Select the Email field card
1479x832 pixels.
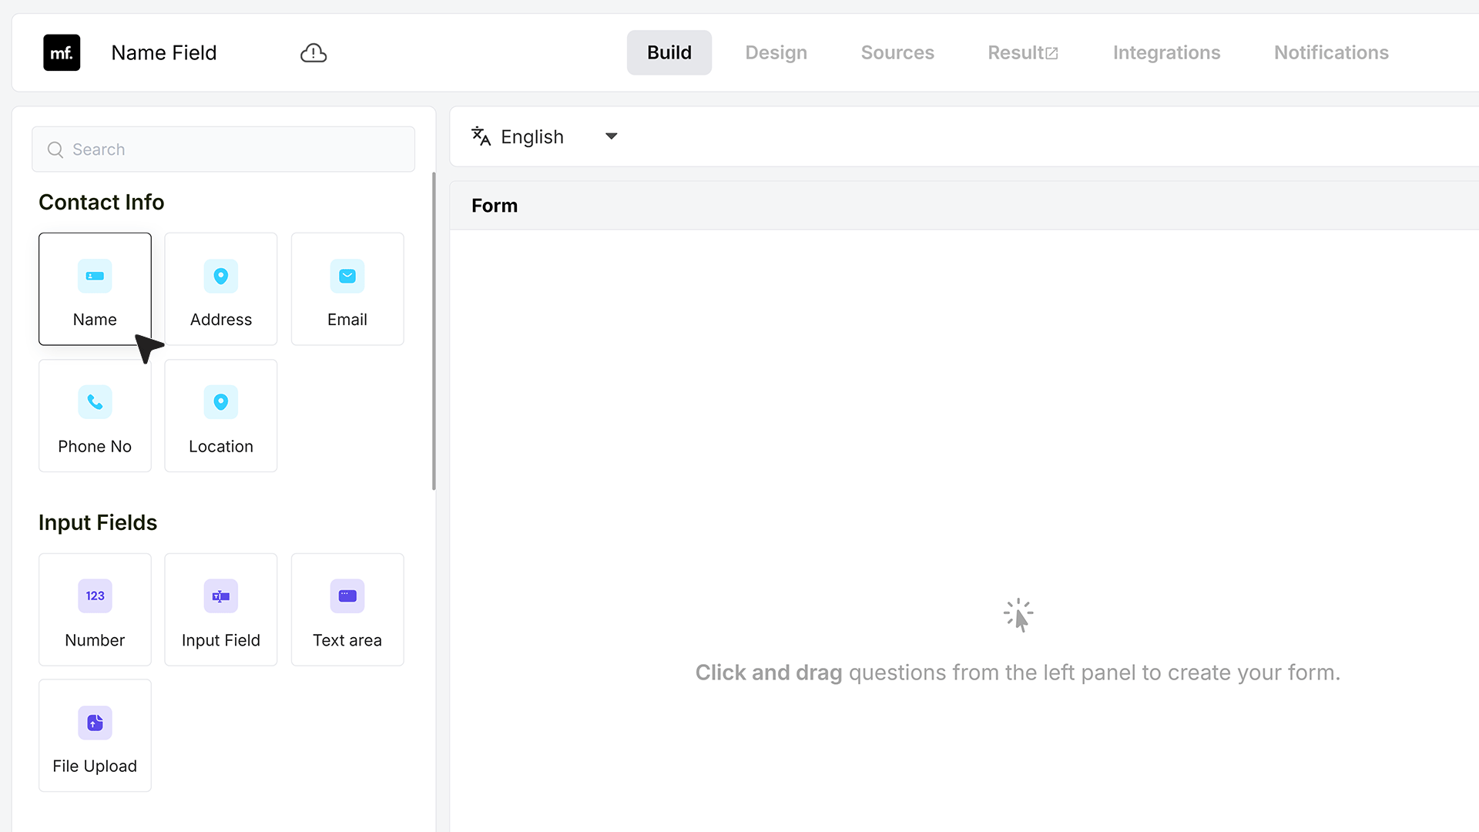(347, 289)
